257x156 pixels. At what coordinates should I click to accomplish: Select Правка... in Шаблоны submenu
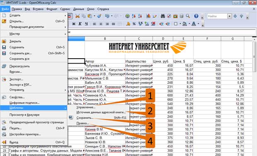click(x=99, y=123)
